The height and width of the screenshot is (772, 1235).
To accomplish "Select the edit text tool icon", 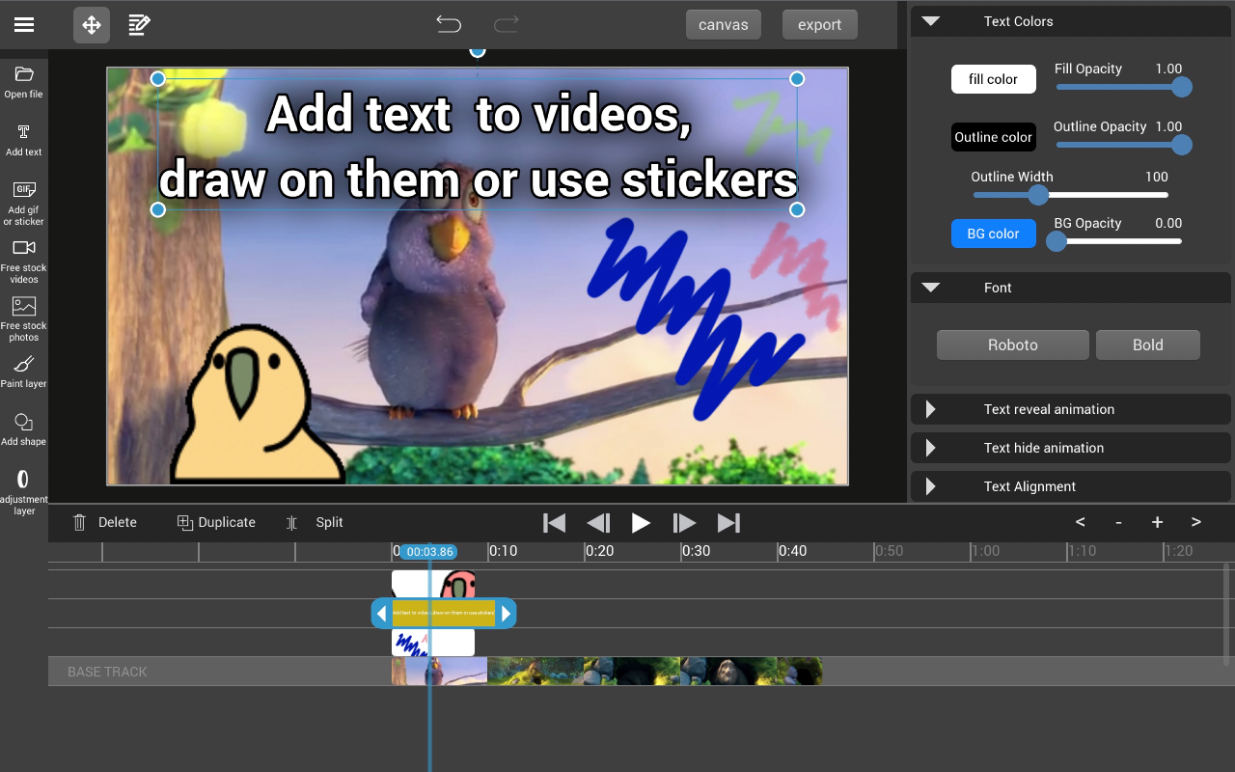I will pyautogui.click(x=139, y=25).
